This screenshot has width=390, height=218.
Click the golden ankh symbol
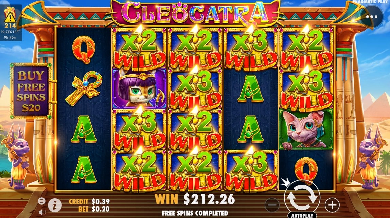[84, 88]
